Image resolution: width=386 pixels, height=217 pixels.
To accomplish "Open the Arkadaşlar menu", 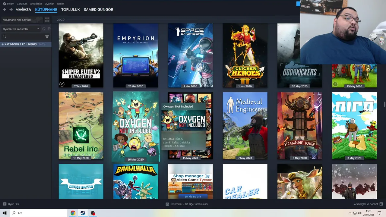I will coord(36,4).
